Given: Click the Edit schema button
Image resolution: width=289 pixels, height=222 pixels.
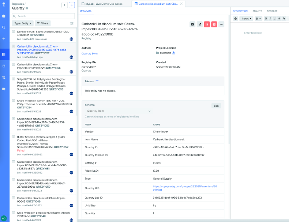Looking at the screenshot, I should click(x=216, y=106).
